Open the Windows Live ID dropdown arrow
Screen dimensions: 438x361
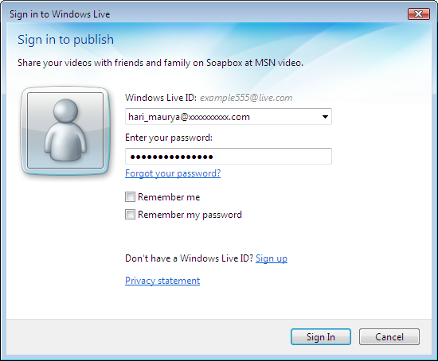click(325, 117)
